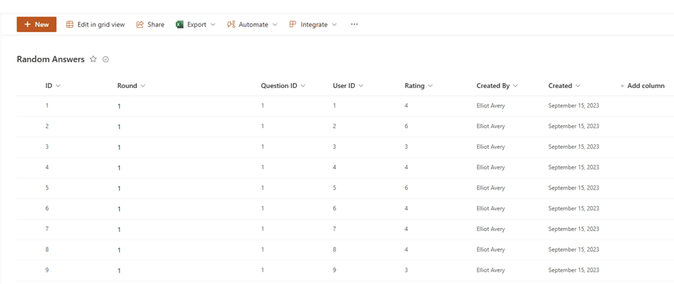Screen dimensions: 674x284
Task: Click Rating value 3 in row 9
Action: pos(407,270)
